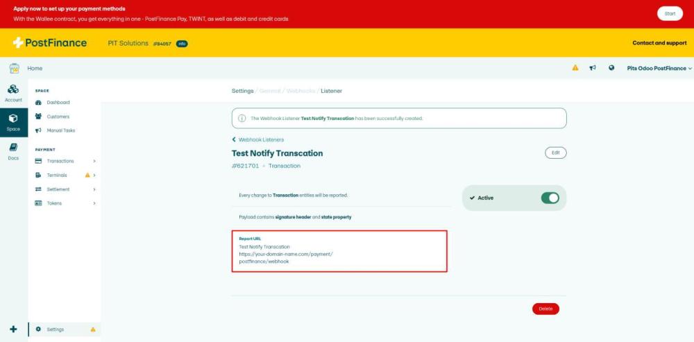This screenshot has width=694, height=342.
Task: Select the Space cube icon
Action: 13,118
